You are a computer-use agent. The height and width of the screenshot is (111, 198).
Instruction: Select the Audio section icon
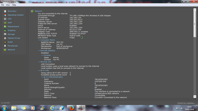(x=5, y=42)
